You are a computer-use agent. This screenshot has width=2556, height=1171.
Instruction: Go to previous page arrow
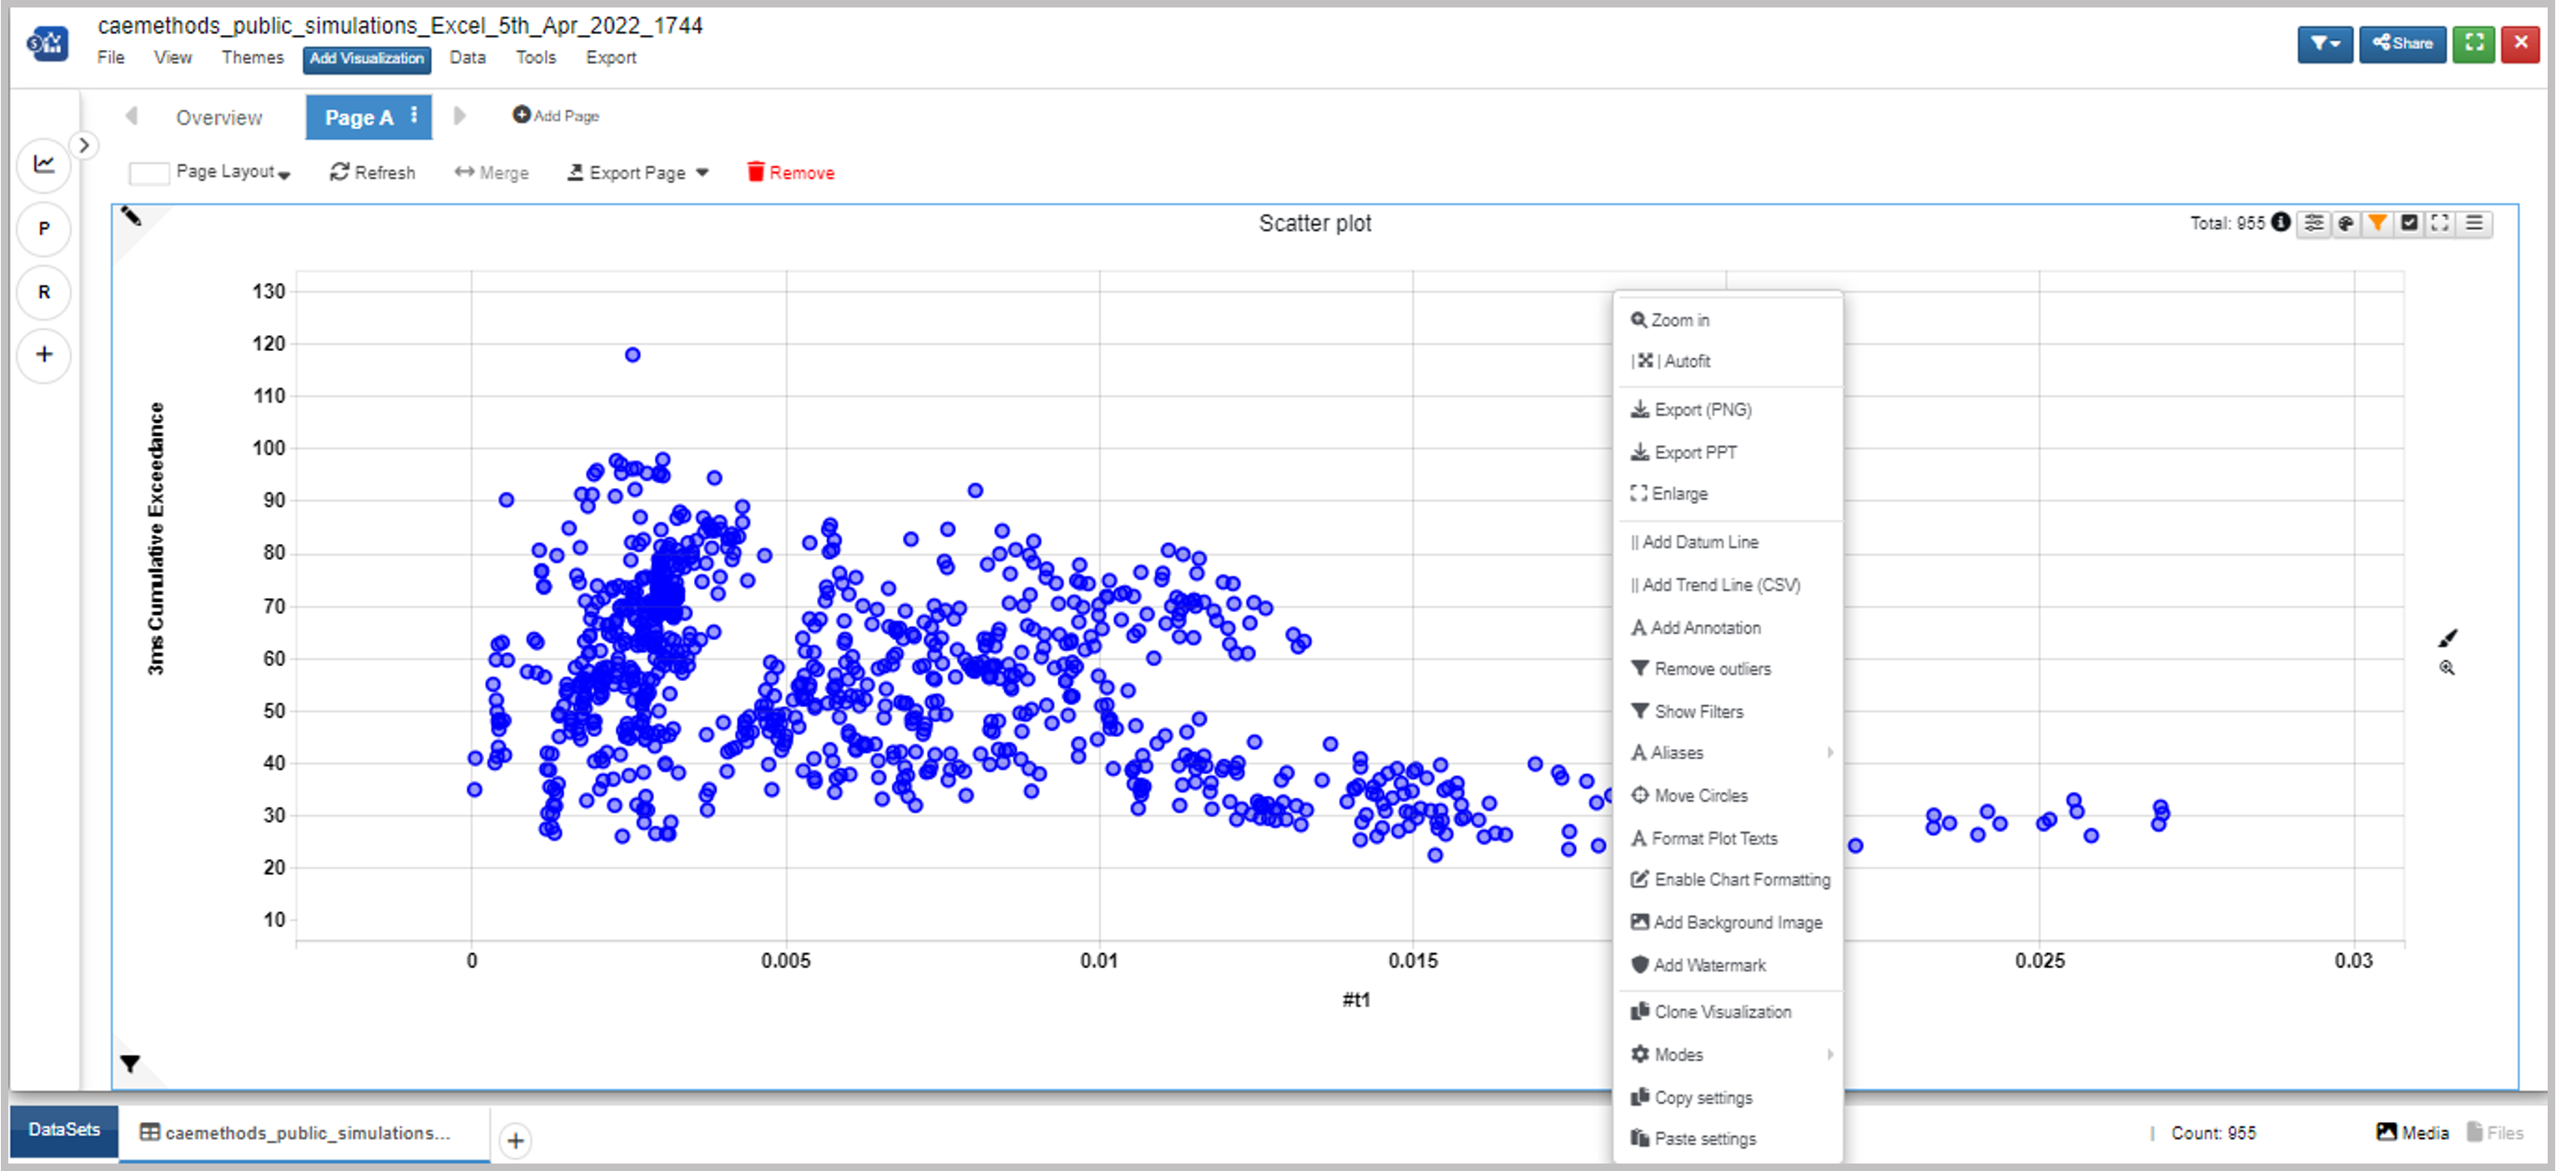tap(131, 116)
